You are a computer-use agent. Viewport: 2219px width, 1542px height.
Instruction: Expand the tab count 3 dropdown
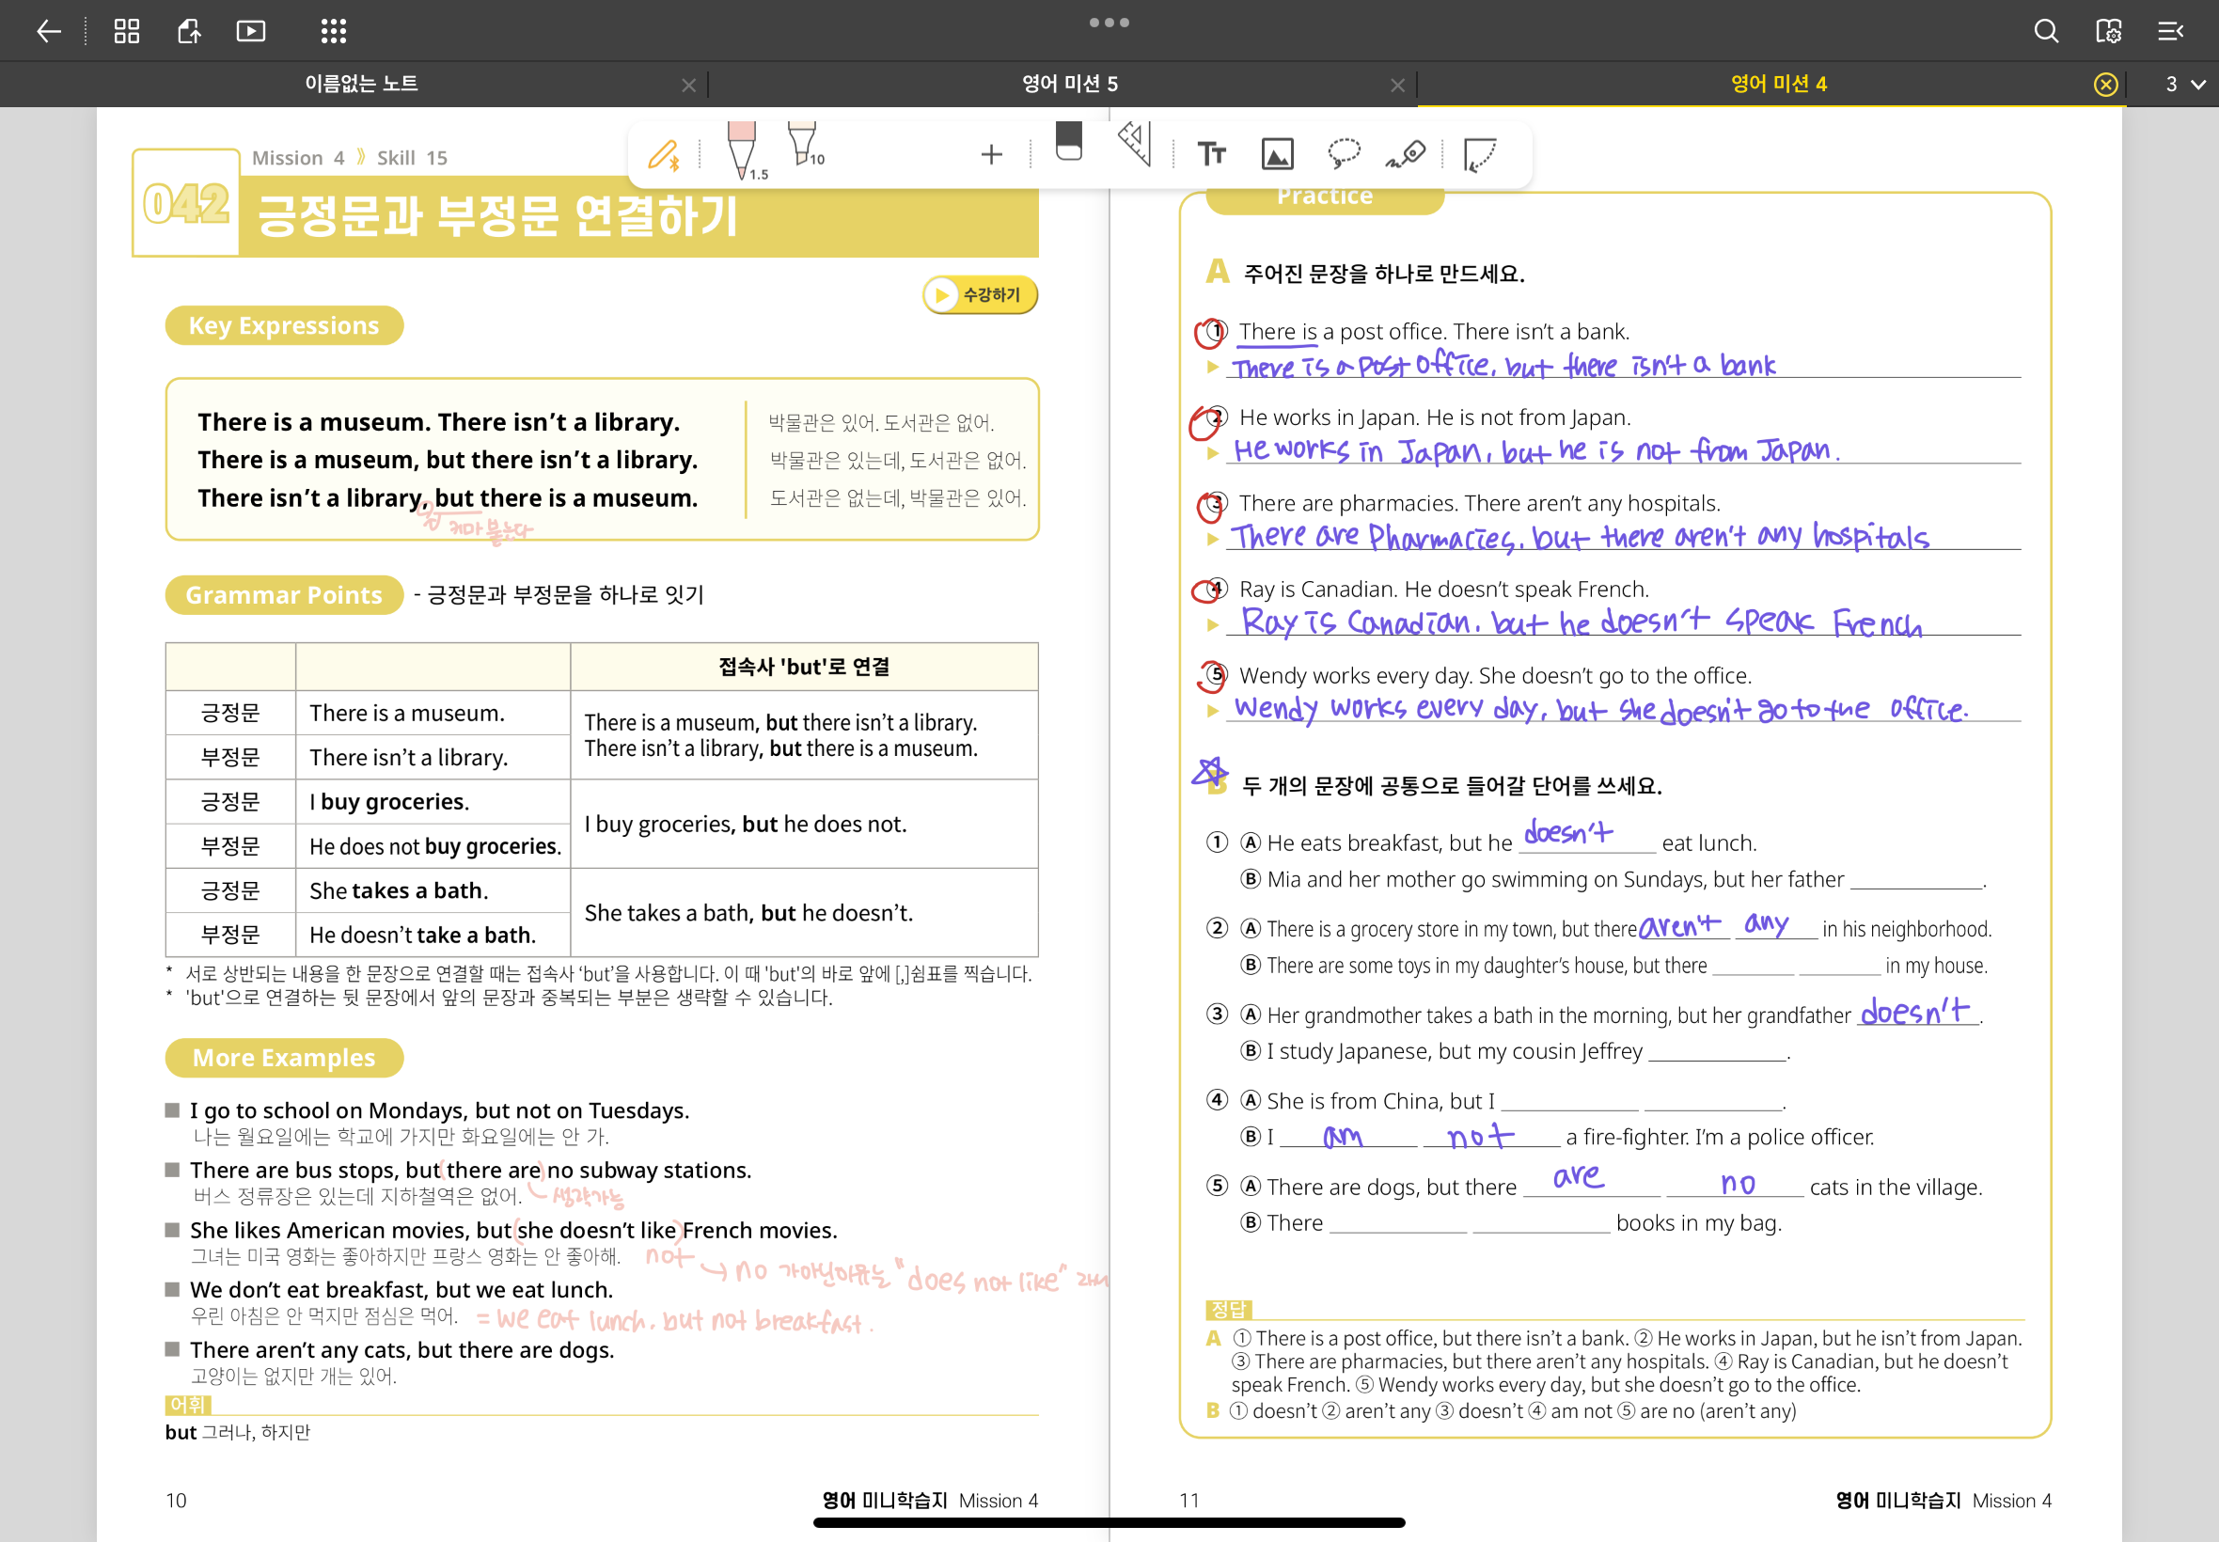coord(2183,84)
